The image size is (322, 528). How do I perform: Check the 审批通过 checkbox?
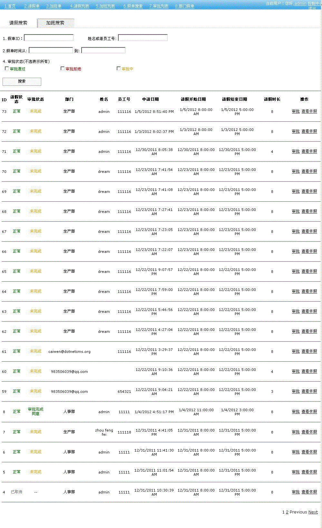7,69
